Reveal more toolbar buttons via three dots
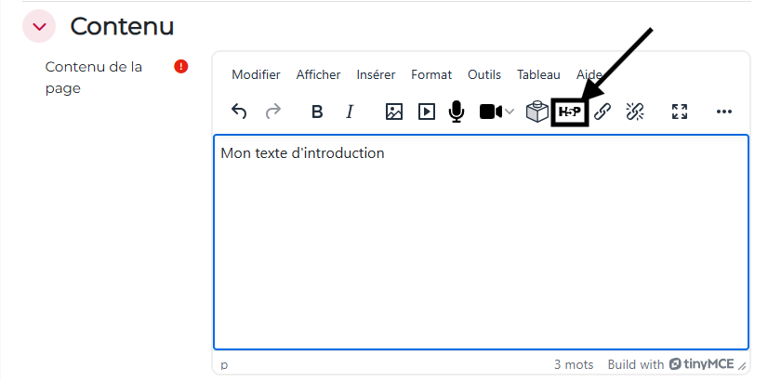The image size is (768, 381). click(x=724, y=112)
